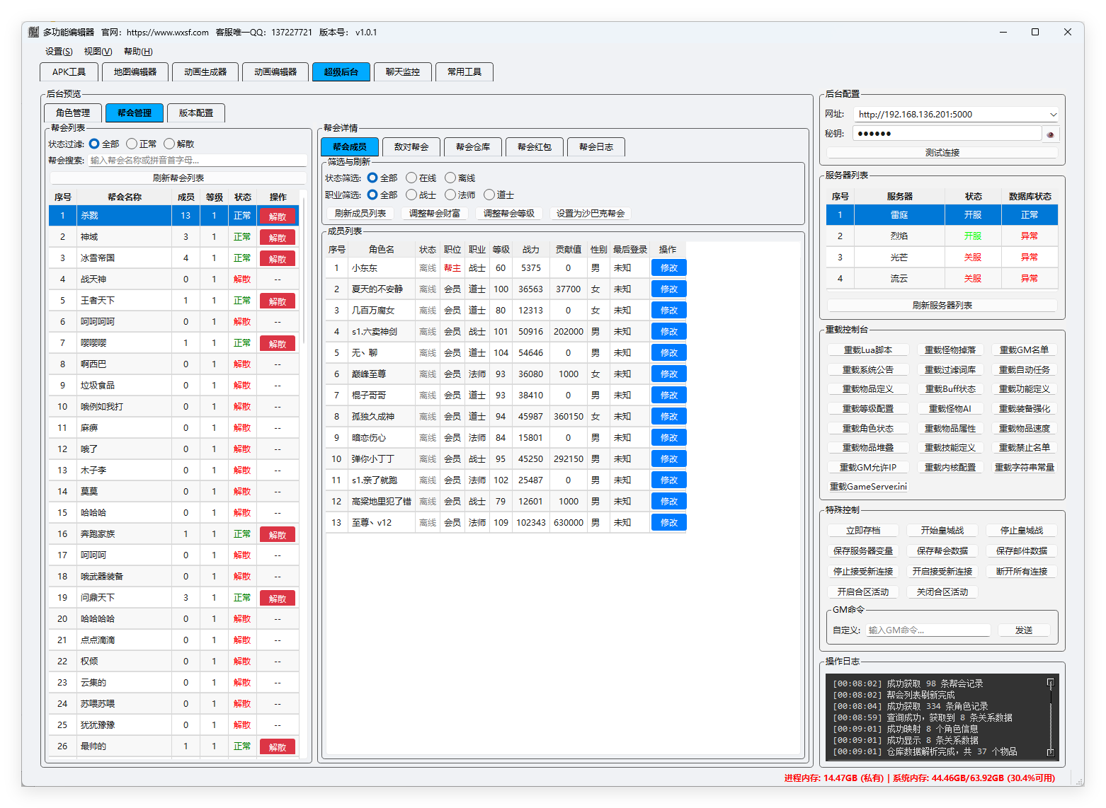Expand the 网址 server address dropdown

[1053, 115]
